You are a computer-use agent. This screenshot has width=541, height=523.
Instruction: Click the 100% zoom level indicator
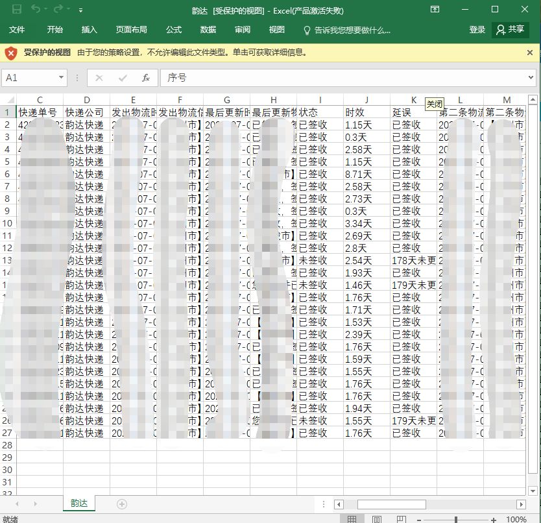coord(516,519)
